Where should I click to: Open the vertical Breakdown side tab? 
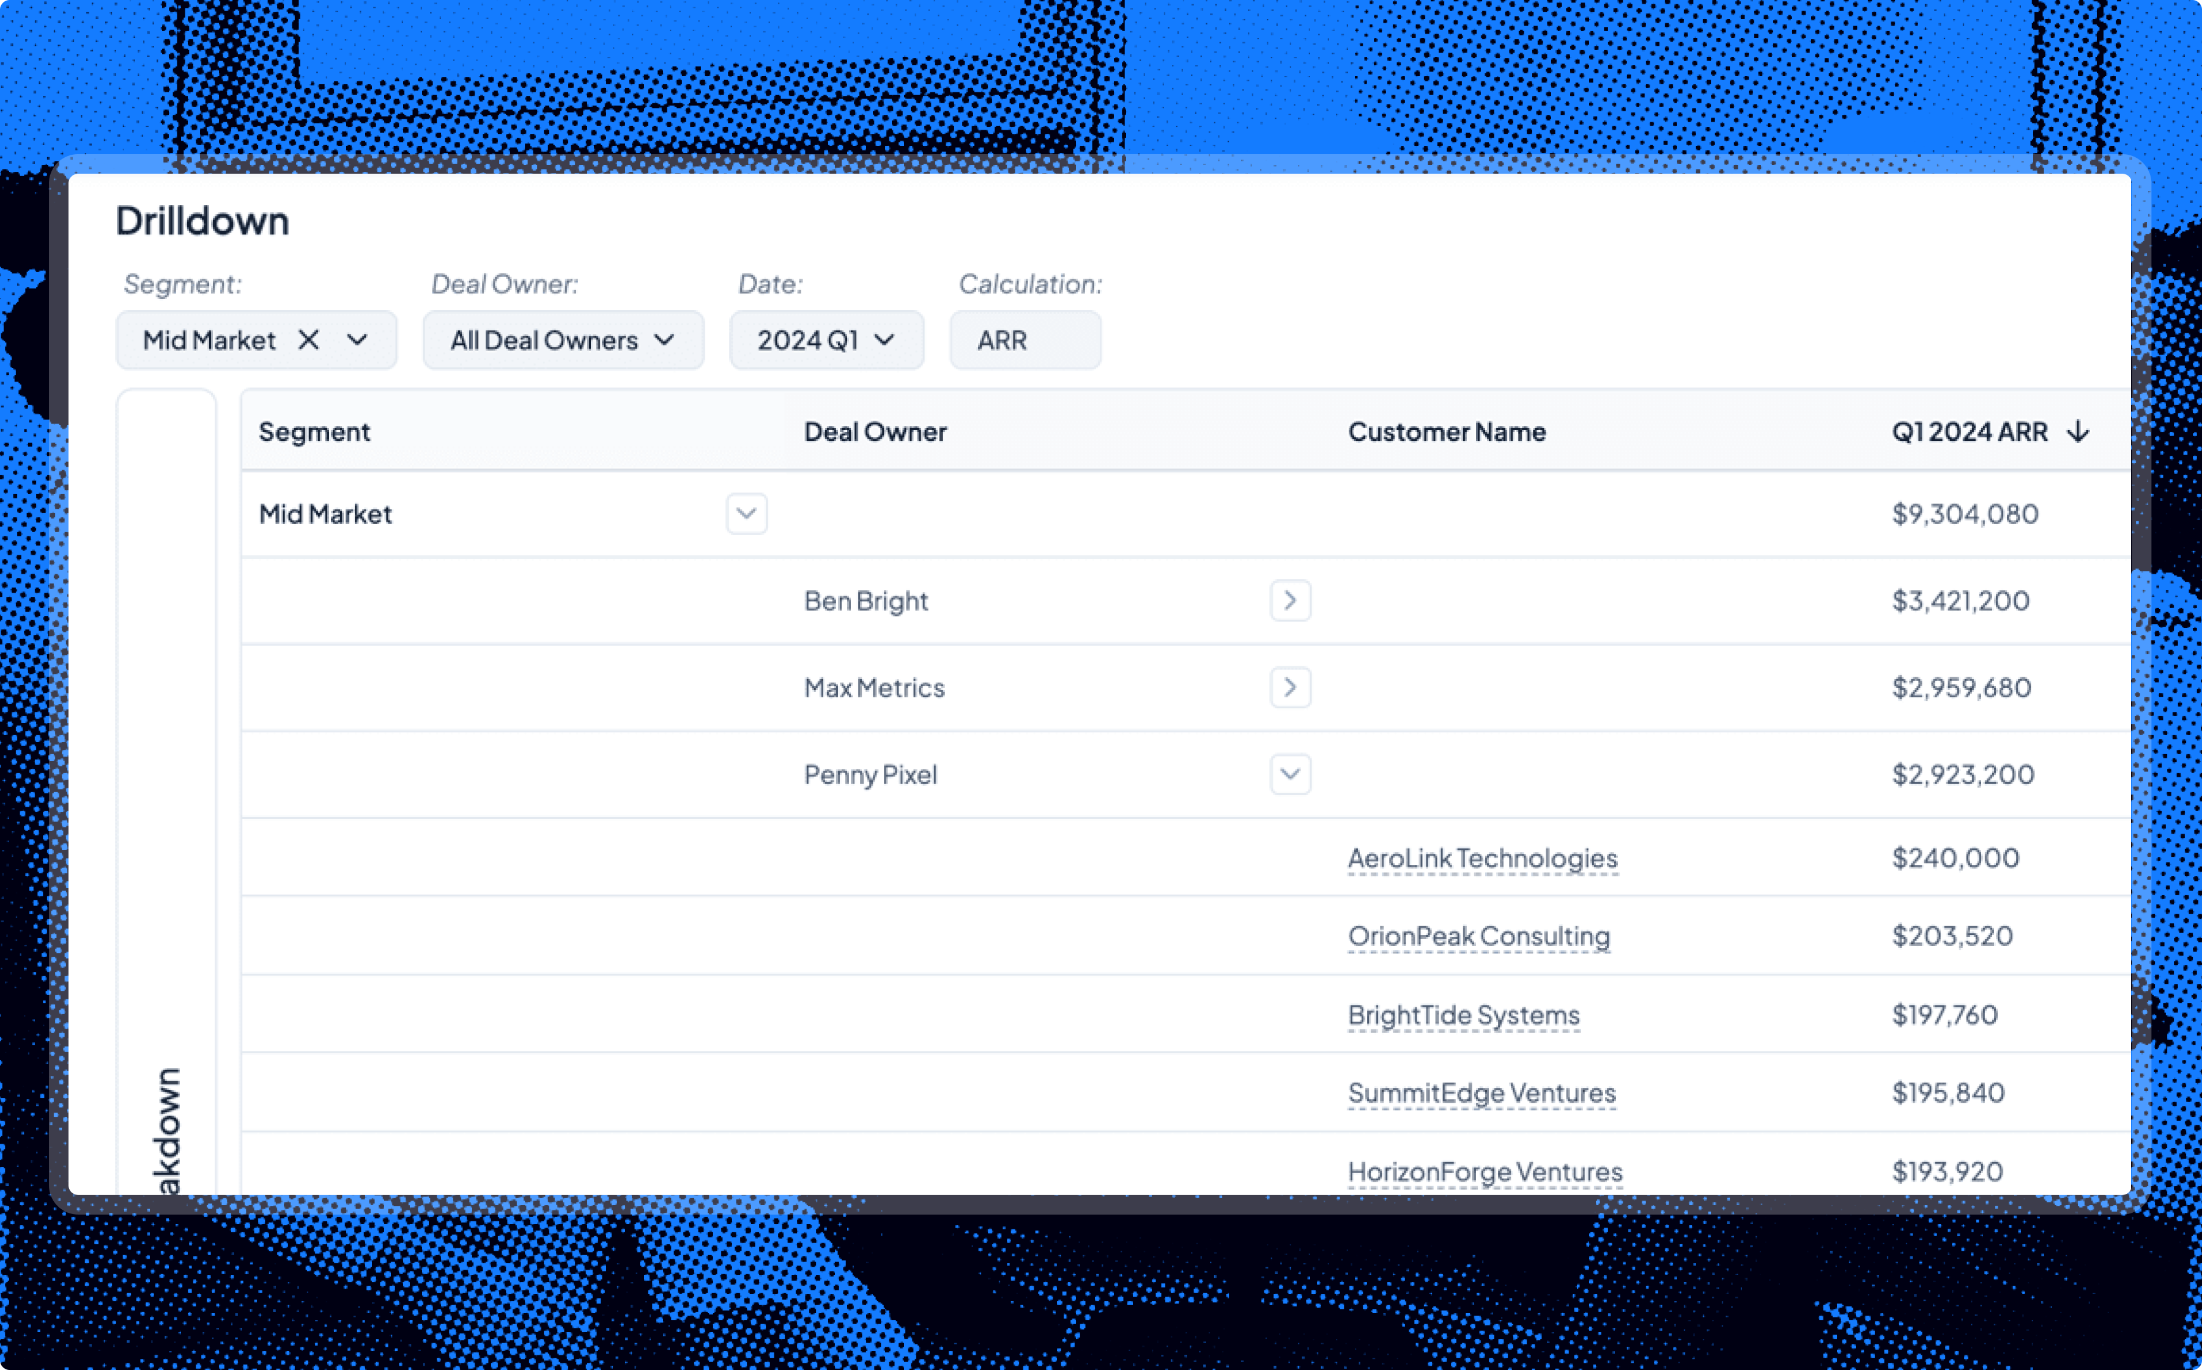(x=167, y=1128)
